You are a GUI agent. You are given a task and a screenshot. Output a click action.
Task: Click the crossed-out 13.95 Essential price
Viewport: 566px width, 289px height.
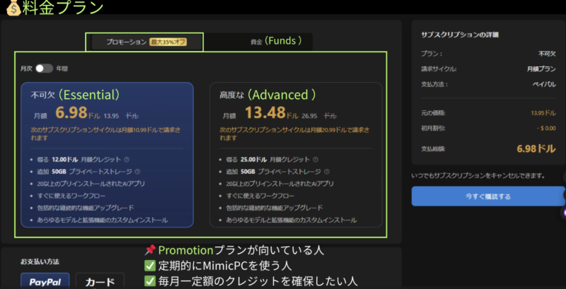tap(111, 116)
